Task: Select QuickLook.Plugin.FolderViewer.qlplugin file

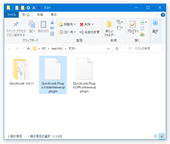Action: pos(53,75)
